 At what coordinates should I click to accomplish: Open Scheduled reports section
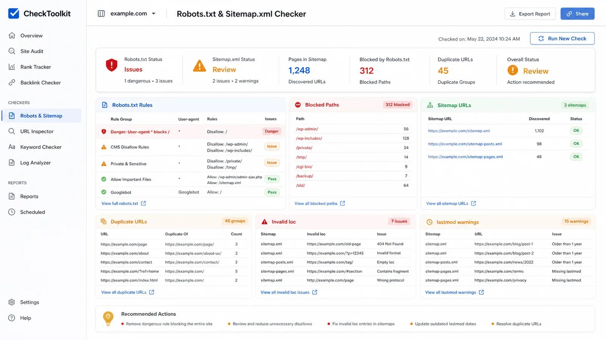pyautogui.click(x=33, y=212)
